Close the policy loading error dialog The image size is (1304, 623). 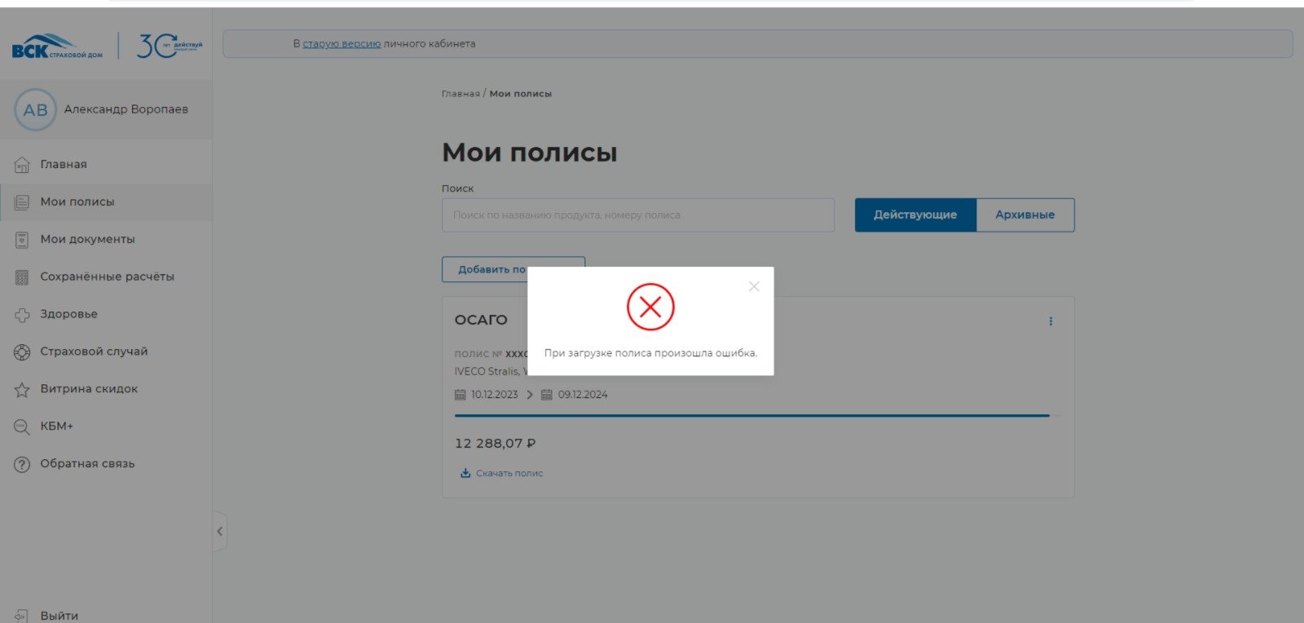click(754, 286)
